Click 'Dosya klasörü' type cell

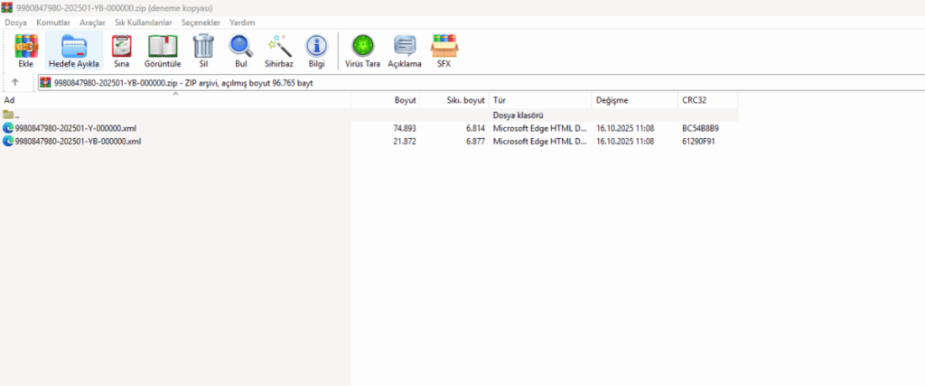pos(518,115)
